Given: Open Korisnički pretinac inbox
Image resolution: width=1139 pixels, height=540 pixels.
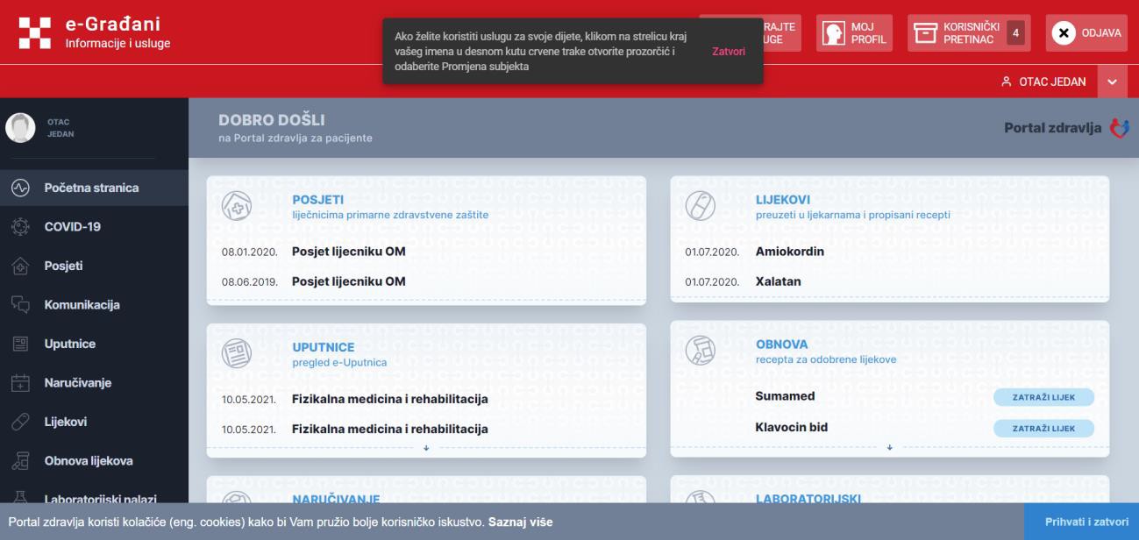Looking at the screenshot, I should coord(968,32).
